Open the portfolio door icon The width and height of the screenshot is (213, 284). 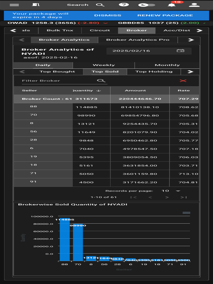(36, 4)
